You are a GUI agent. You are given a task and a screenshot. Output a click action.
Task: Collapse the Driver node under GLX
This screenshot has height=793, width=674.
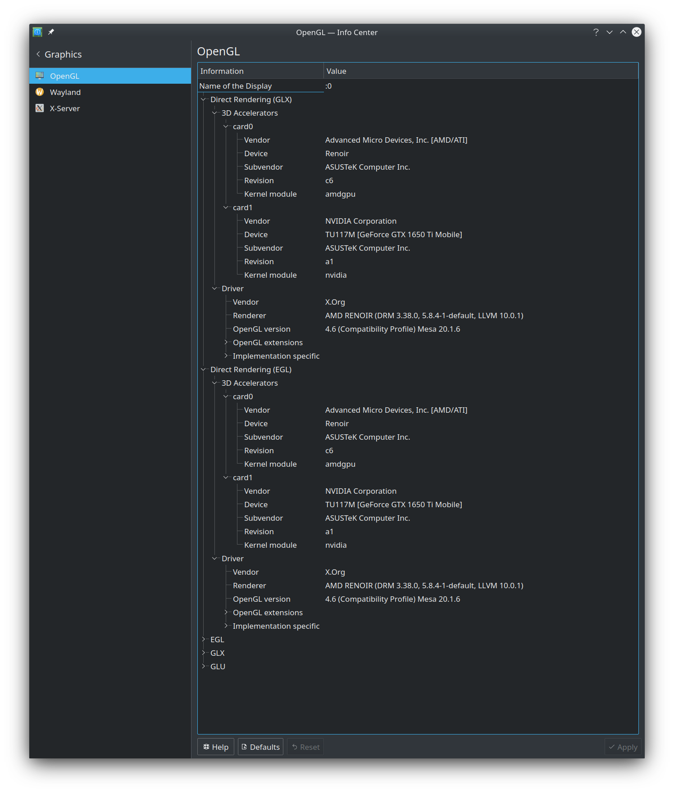coord(214,288)
